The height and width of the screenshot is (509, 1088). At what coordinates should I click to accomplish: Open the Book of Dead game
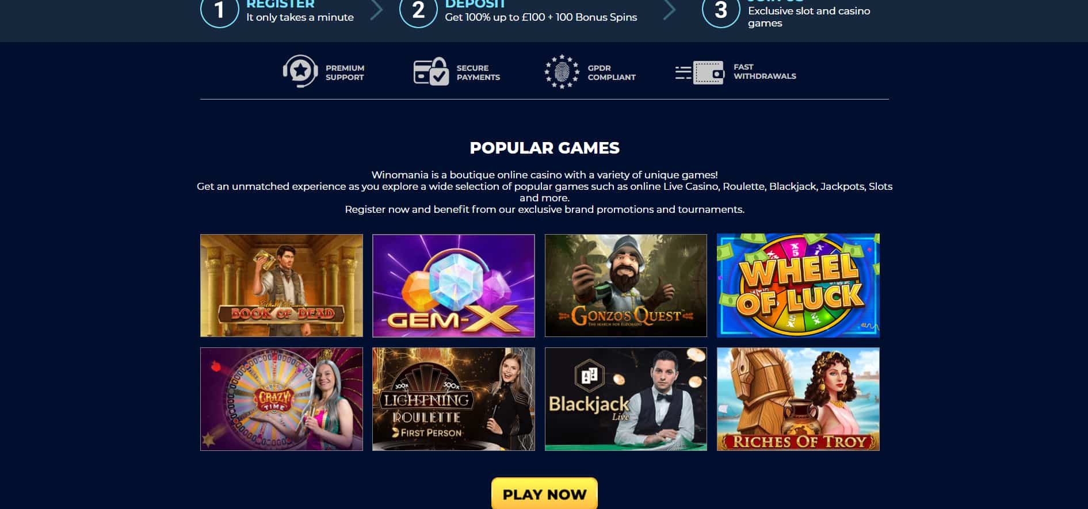coord(281,285)
